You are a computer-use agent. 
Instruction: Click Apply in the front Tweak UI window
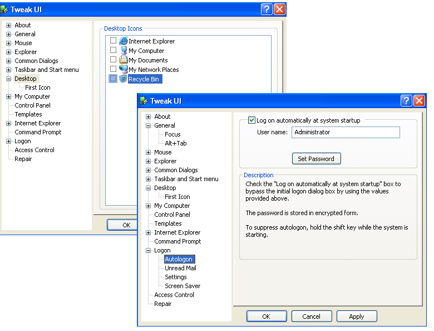[357, 317]
